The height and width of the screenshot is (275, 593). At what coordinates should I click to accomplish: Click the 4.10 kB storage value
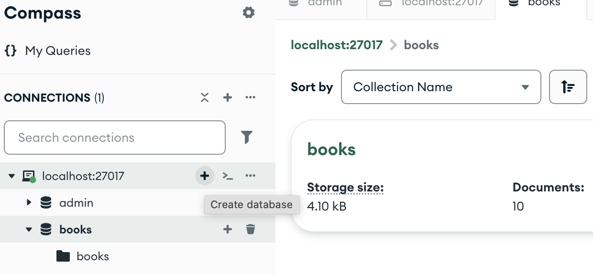[x=327, y=206]
